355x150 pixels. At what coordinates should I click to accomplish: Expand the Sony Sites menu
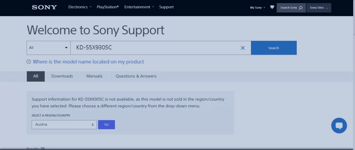319,8
